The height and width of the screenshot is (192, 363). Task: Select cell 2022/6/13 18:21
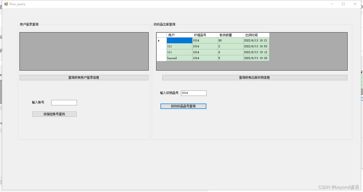[256, 40]
